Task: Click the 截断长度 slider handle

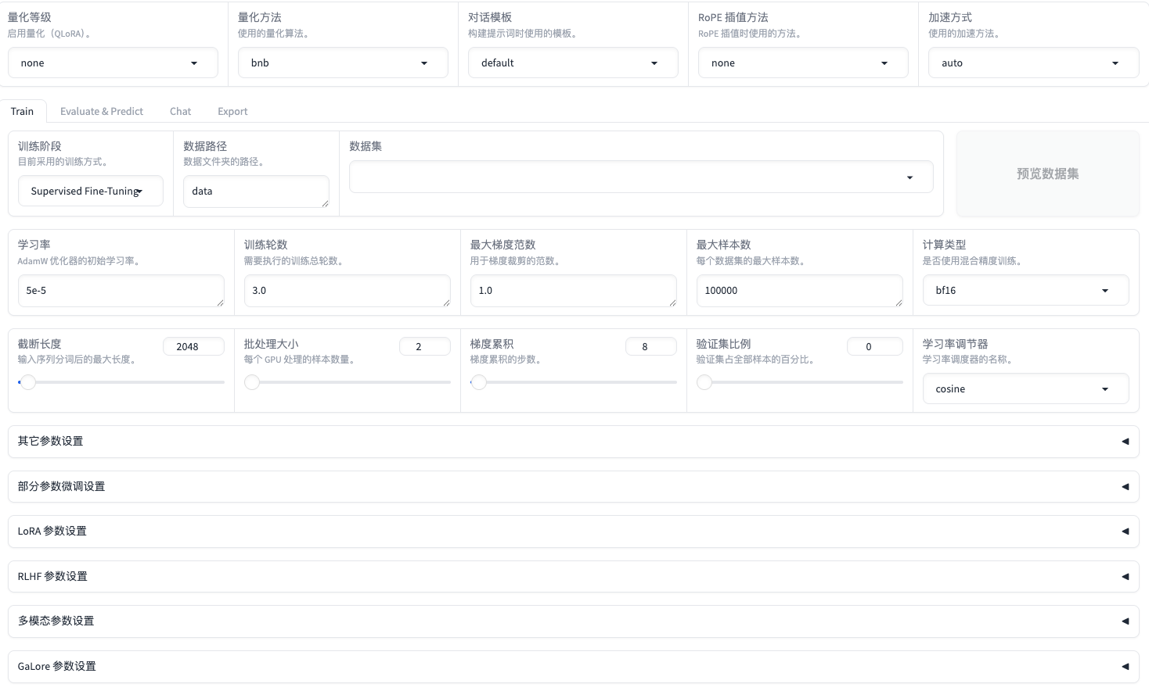Action: (28, 382)
